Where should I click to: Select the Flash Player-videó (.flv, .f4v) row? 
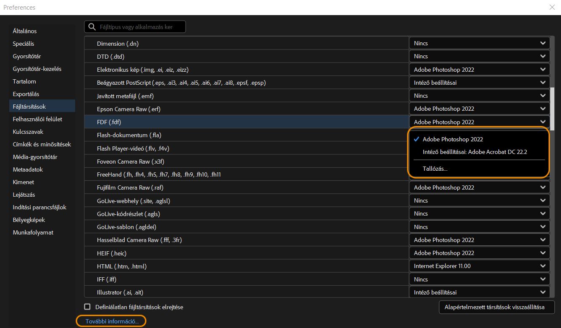(x=247, y=148)
